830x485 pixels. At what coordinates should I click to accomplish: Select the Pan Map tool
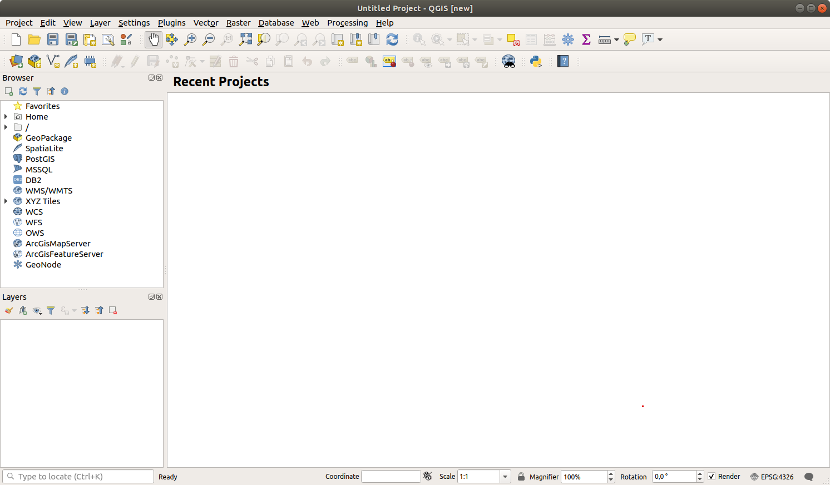coord(153,39)
